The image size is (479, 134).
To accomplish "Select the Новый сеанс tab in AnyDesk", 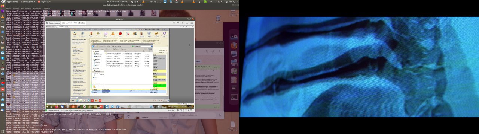I will (53, 23).
